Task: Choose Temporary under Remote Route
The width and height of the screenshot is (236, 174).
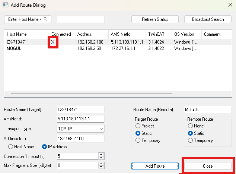Action: tap(191, 140)
